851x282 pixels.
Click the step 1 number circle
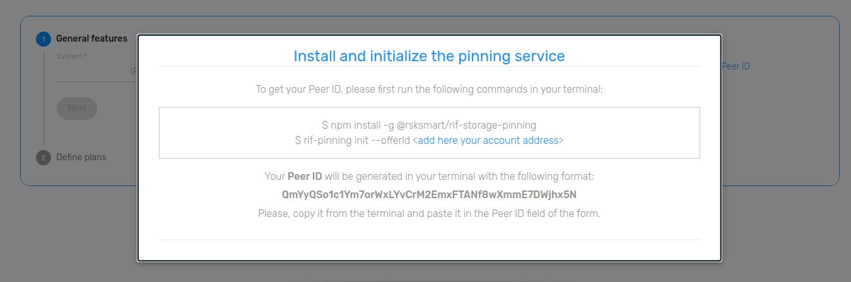click(44, 39)
